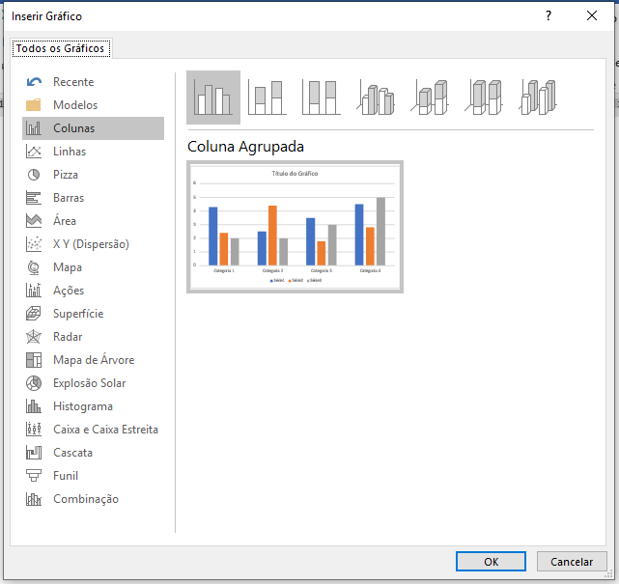Confirm with the OK button
The image size is (619, 584).
[x=491, y=561]
